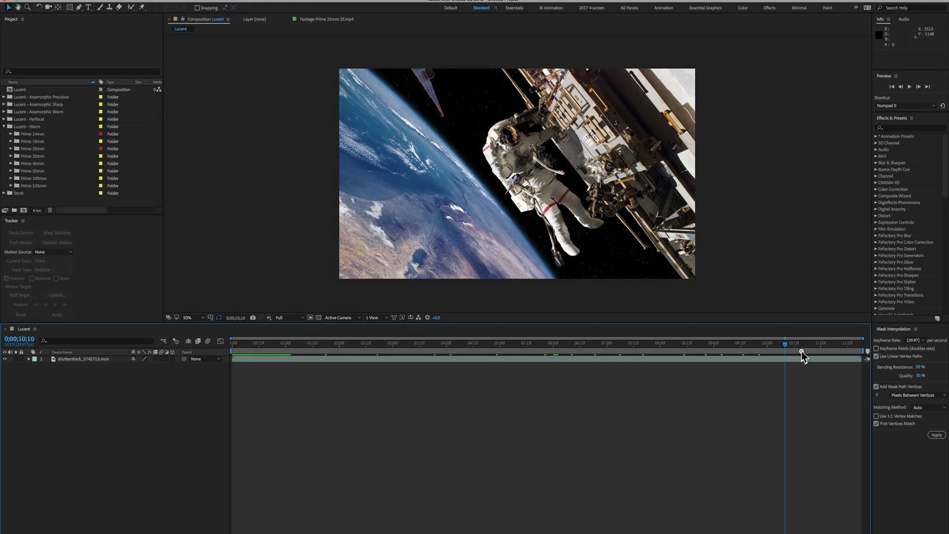The width and height of the screenshot is (949, 534).
Task: Click the timeline current time indicator
Action: [785, 344]
